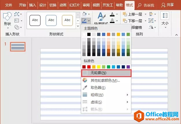
Task: Switch to the Insert (插入) tab
Action: coord(33,5)
